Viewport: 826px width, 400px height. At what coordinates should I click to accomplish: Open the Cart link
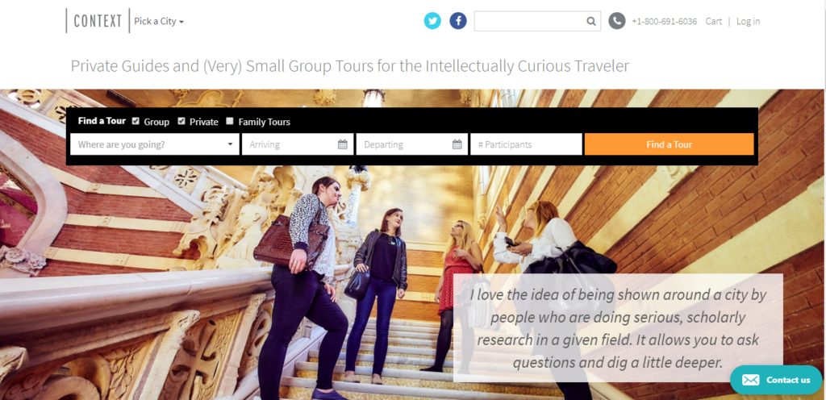click(x=713, y=22)
